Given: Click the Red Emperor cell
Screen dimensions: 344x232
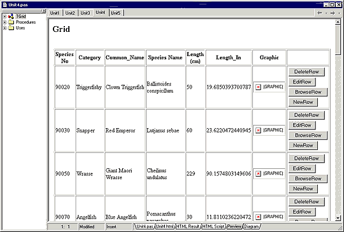Looking at the screenshot, I should (125, 131).
